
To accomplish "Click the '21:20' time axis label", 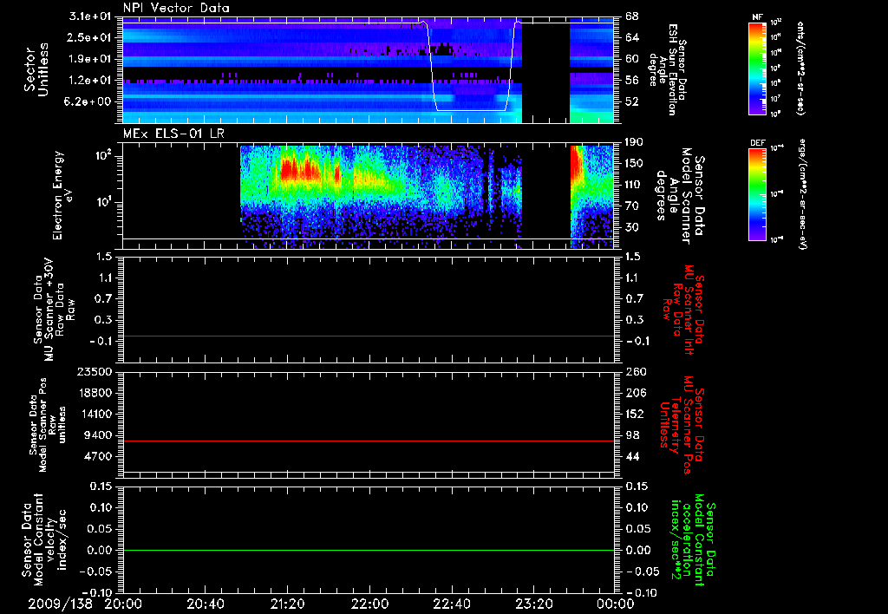I will tap(287, 604).
